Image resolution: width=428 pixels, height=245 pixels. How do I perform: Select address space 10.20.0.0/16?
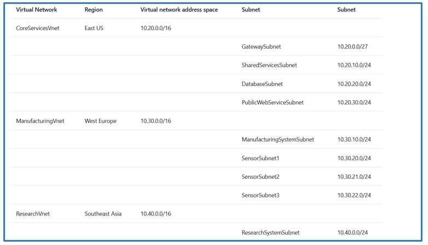[156, 28]
